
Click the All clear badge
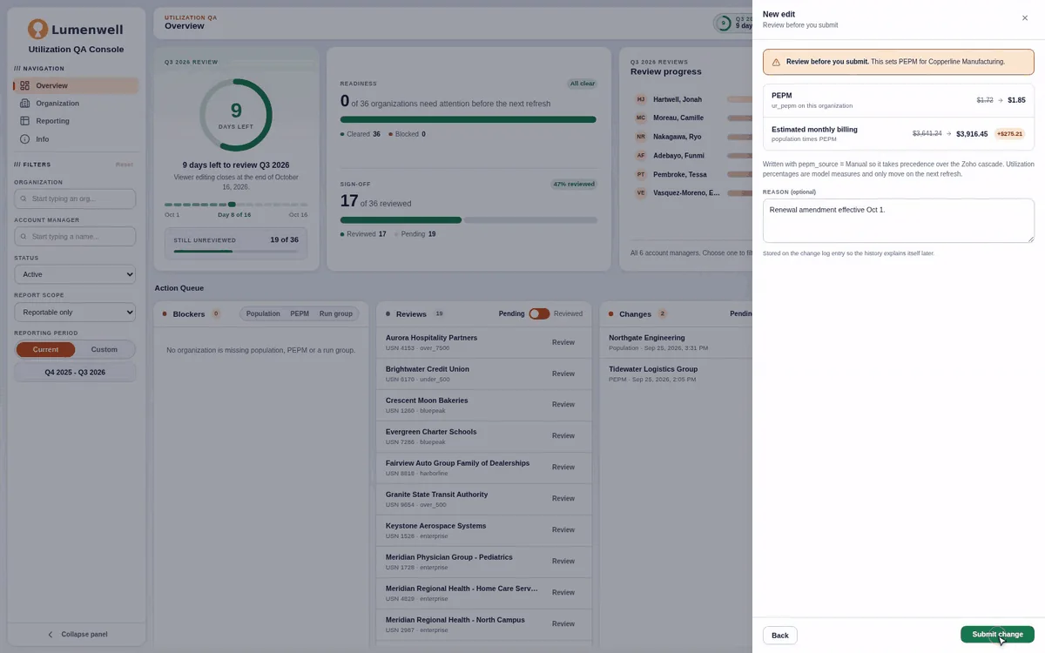tap(582, 84)
